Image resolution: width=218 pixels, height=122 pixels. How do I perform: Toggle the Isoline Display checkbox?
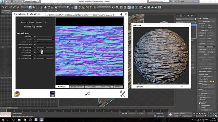pyautogui.click(x=199, y=79)
